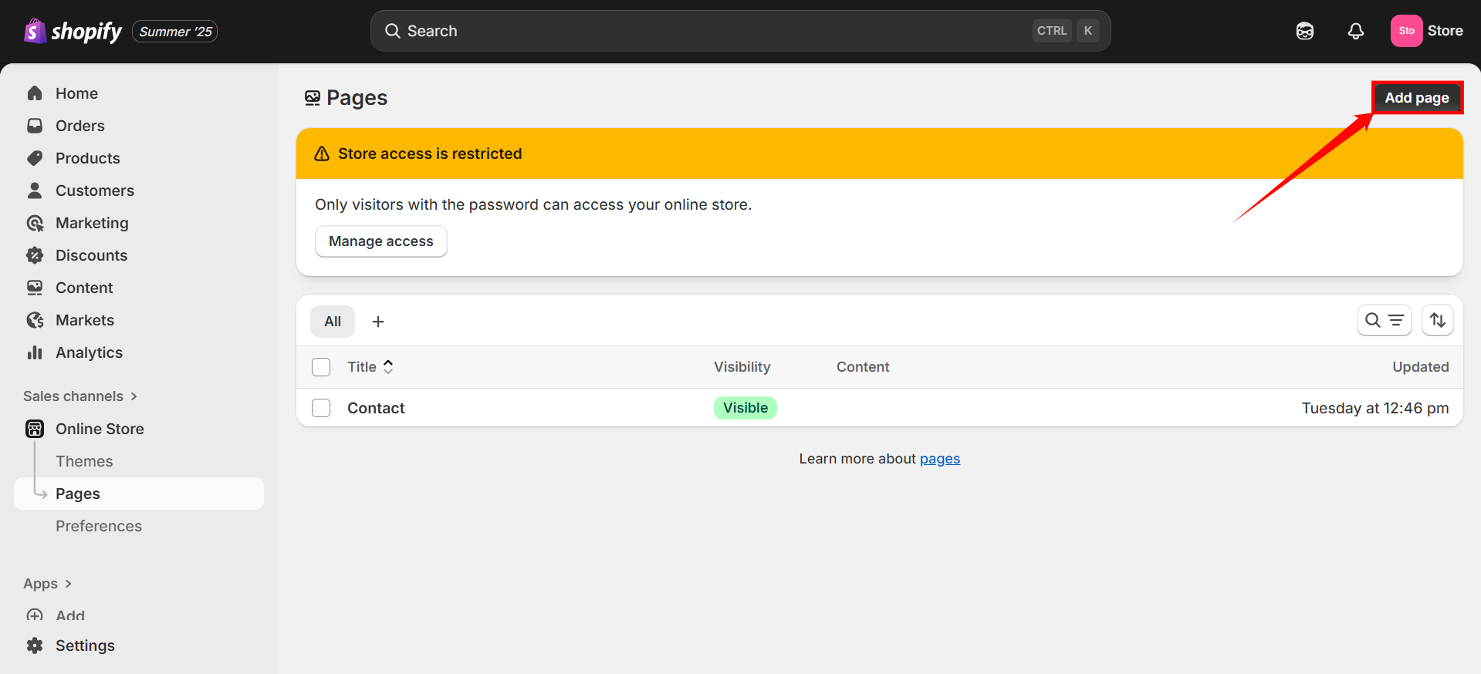1481x674 pixels.
Task: Switch to the All view tab
Action: point(333,322)
